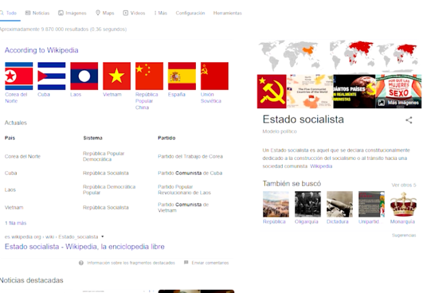Expand the Más menu

pyautogui.click(x=159, y=12)
